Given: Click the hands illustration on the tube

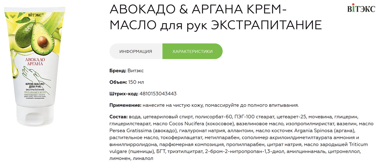Looking at the screenshot, I should coord(34,74).
